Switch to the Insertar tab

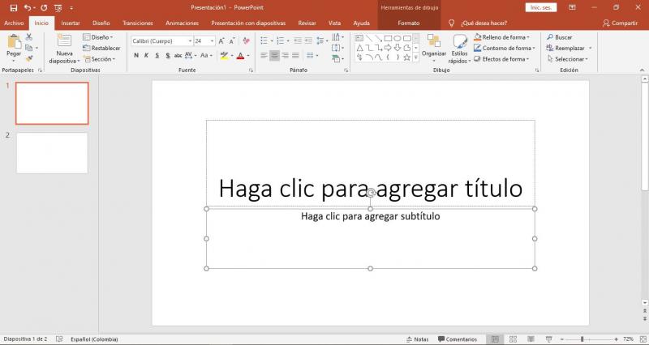(71, 23)
